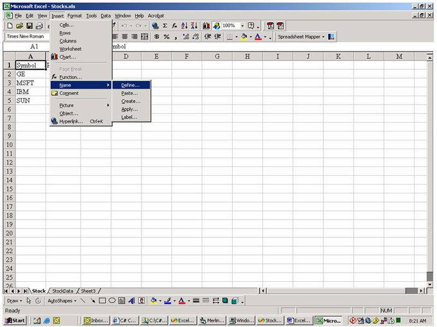The width and height of the screenshot is (437, 327).
Task: Click the Windows Start button
Action: point(15,320)
